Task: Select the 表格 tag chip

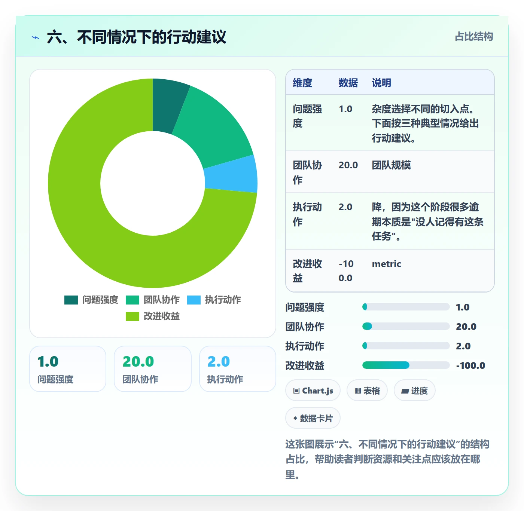Action: pyautogui.click(x=367, y=391)
